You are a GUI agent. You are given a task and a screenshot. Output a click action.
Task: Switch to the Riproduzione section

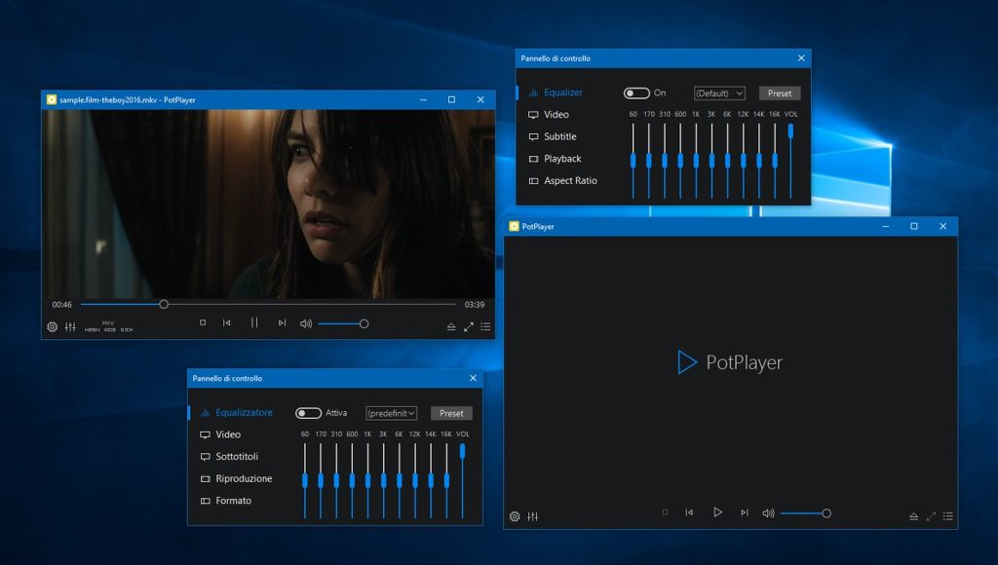pyautogui.click(x=244, y=479)
